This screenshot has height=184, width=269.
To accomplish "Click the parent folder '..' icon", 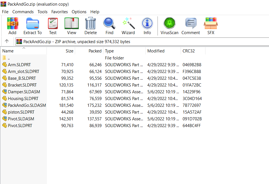I will pos(4,58).
